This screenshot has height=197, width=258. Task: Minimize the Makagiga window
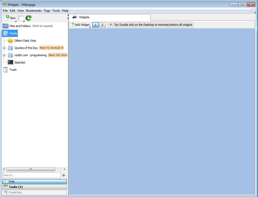[x=234, y=5]
